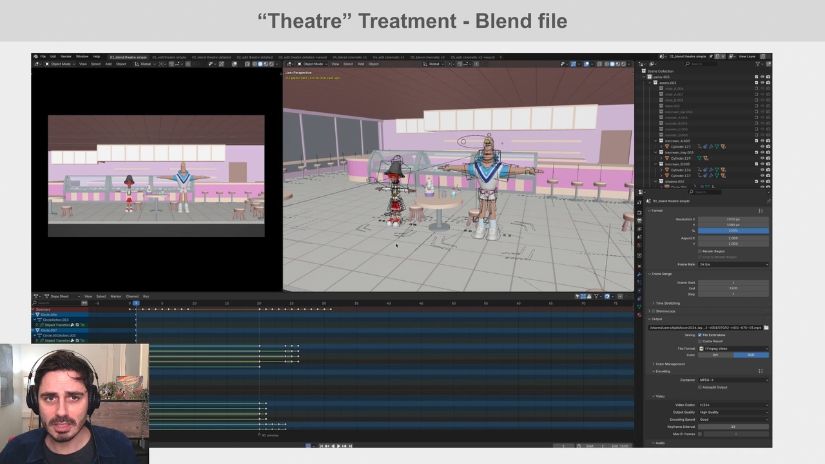This screenshot has height=464, width=825.
Task: Switch viewport to rendered shading mode icon
Action: 623,64
